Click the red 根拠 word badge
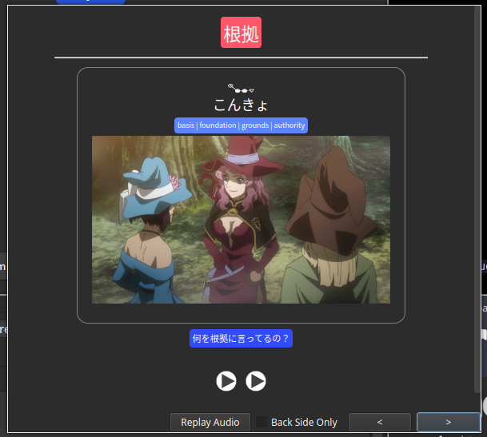The width and height of the screenshot is (487, 437). (241, 33)
